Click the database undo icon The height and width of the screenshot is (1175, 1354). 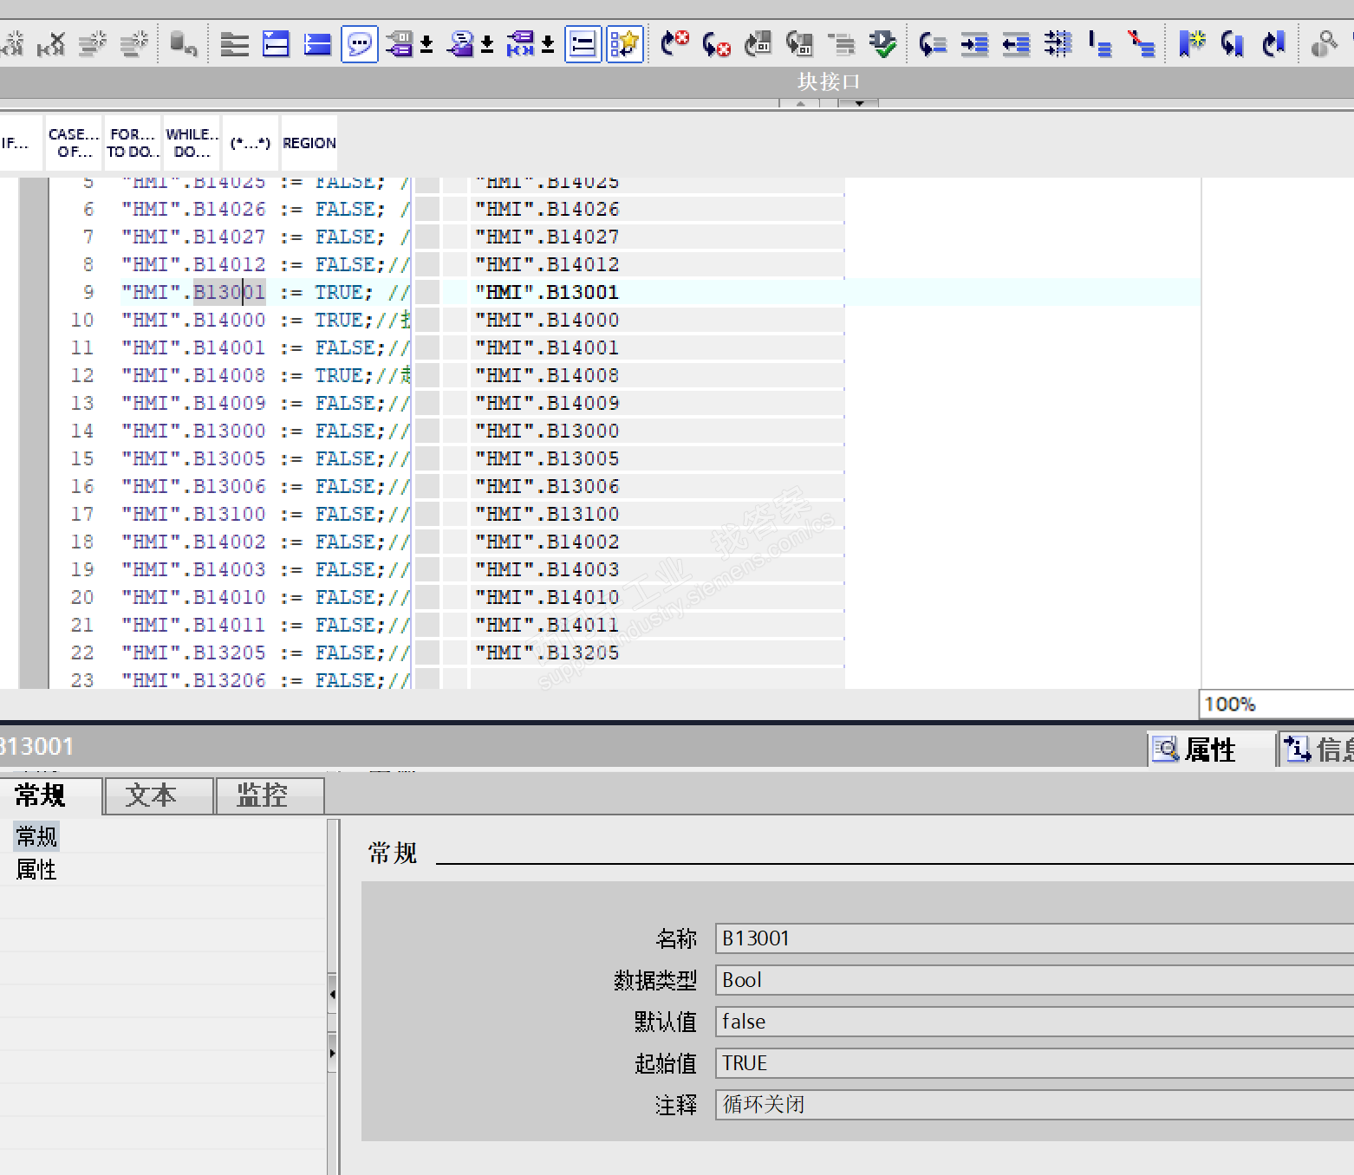(x=183, y=43)
